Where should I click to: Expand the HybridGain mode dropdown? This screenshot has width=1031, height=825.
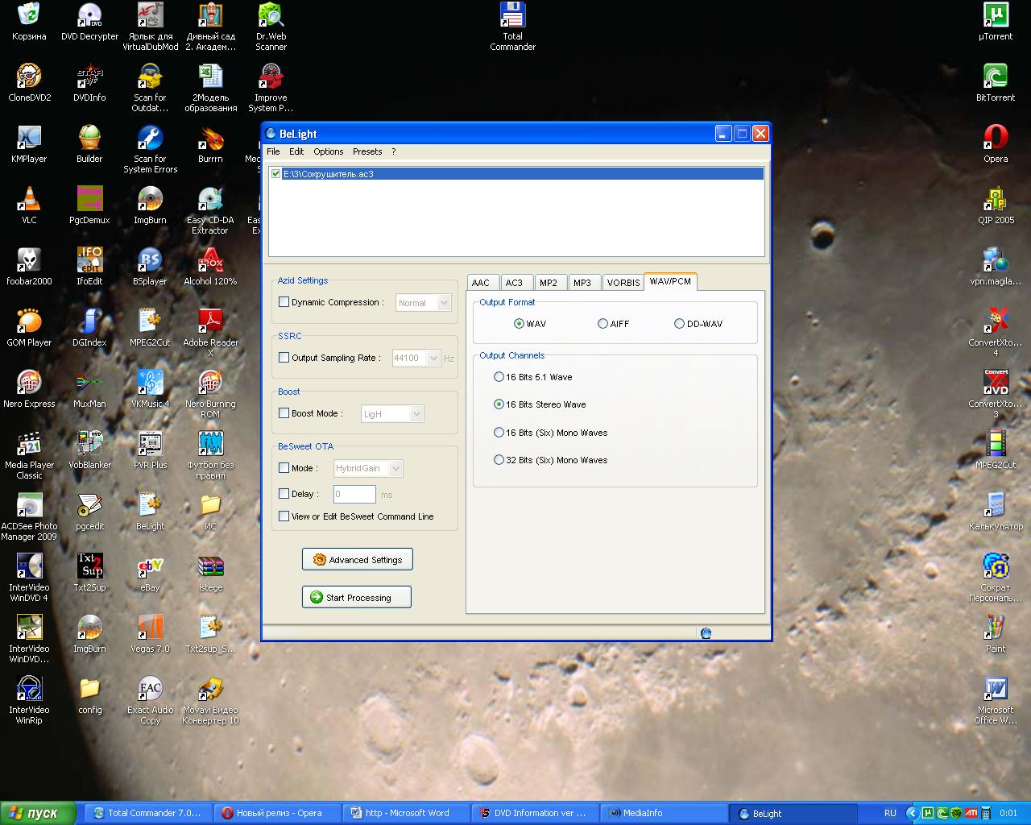point(395,468)
